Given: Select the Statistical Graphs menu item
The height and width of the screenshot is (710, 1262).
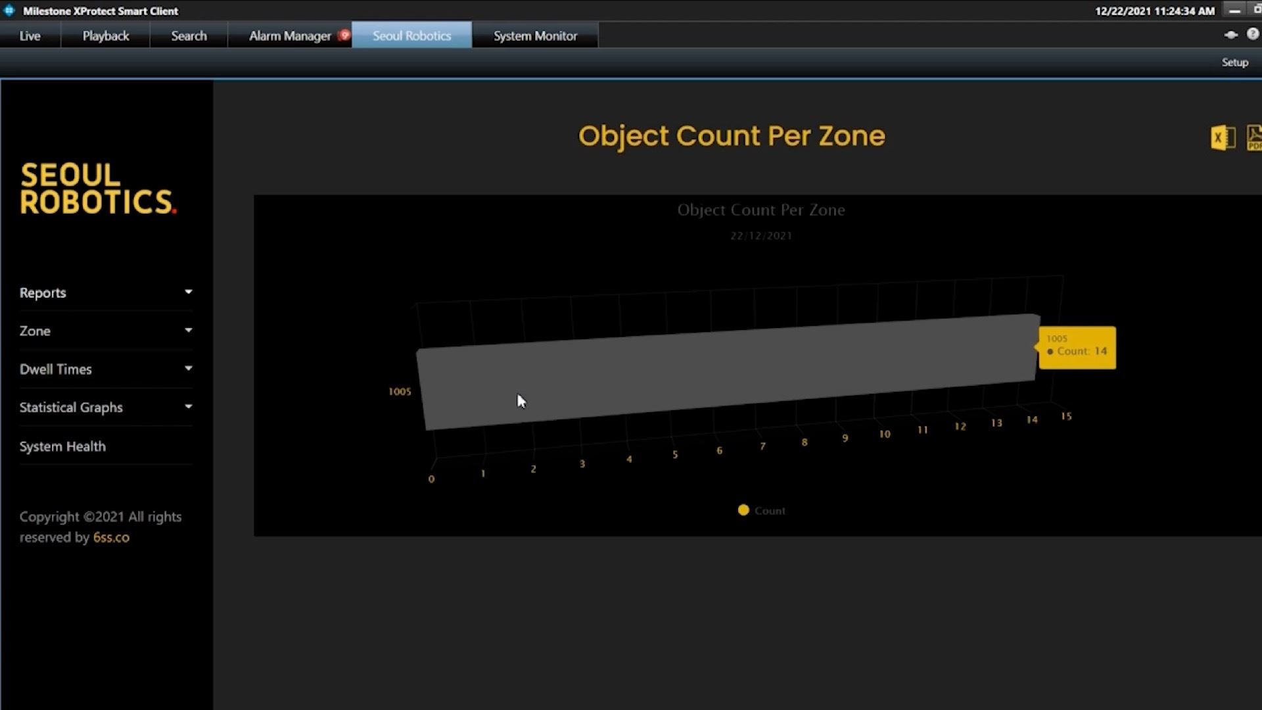Looking at the screenshot, I should 105,407.
